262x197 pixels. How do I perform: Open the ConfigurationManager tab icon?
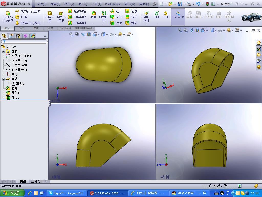tap(18, 36)
